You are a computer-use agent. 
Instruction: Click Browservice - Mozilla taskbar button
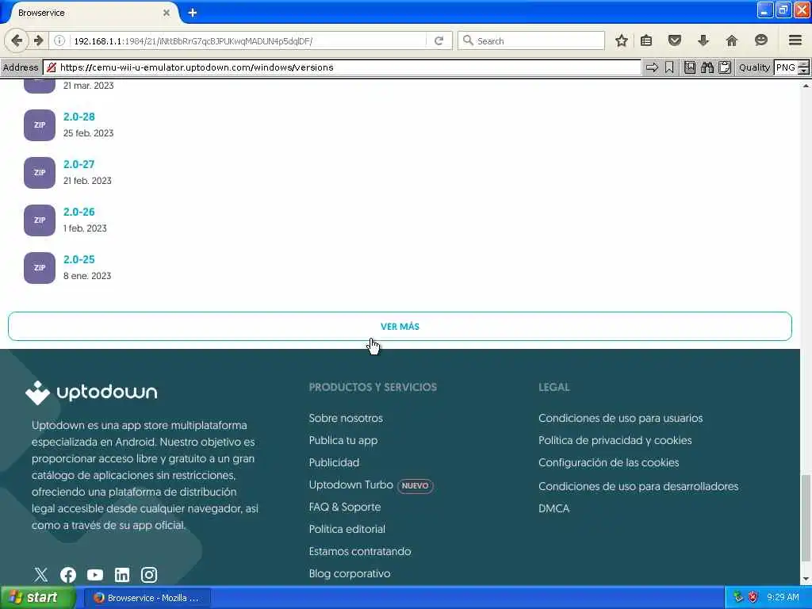click(x=147, y=598)
